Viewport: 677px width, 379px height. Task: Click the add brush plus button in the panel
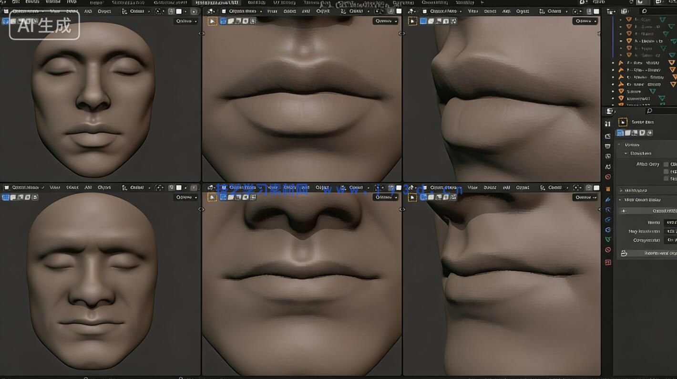[624, 211]
